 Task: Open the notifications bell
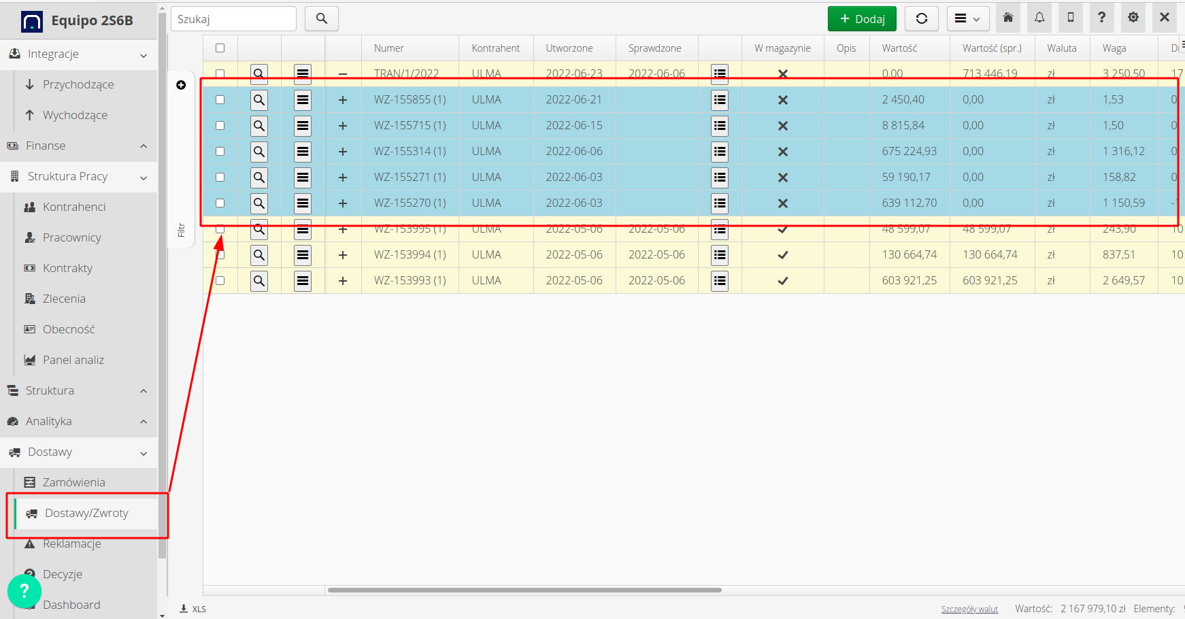pyautogui.click(x=1039, y=17)
